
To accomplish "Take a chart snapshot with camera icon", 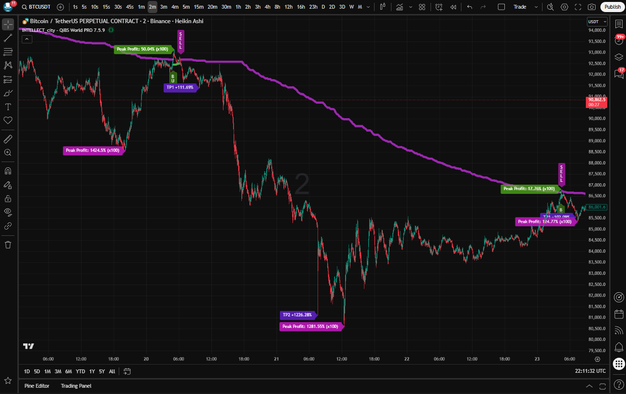I will [591, 7].
